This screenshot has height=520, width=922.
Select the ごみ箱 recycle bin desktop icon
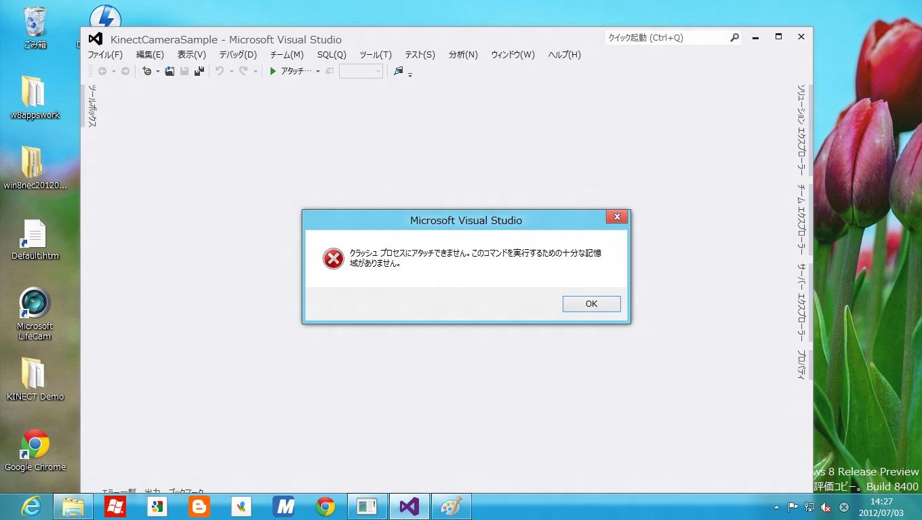coord(35,28)
